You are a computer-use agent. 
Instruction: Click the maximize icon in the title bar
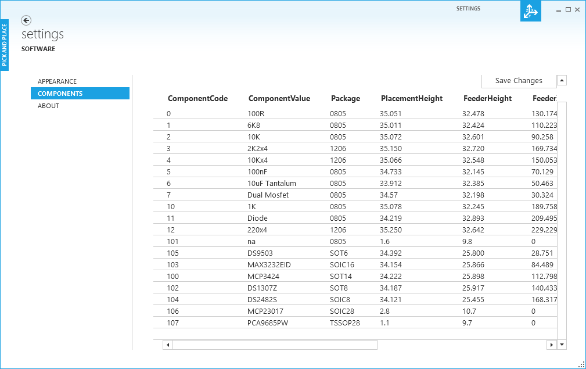567,9
